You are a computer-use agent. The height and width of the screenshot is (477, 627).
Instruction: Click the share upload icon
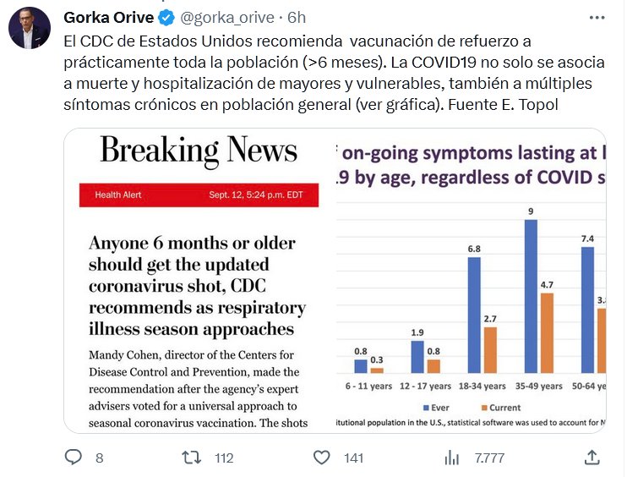point(592,458)
